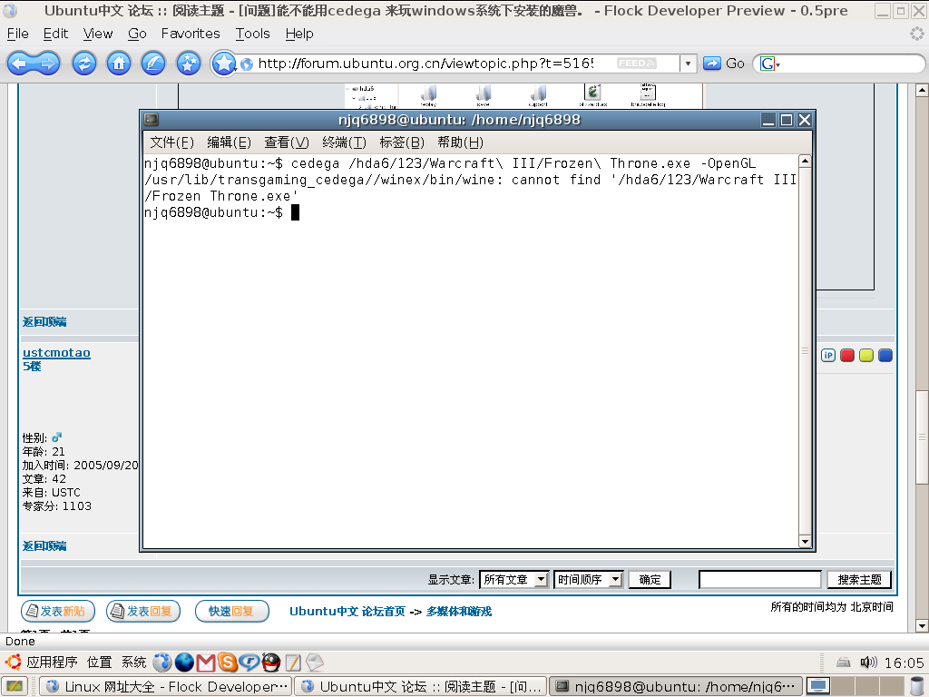Click the yellow square post button
The height and width of the screenshot is (697, 929).
pos(866,355)
